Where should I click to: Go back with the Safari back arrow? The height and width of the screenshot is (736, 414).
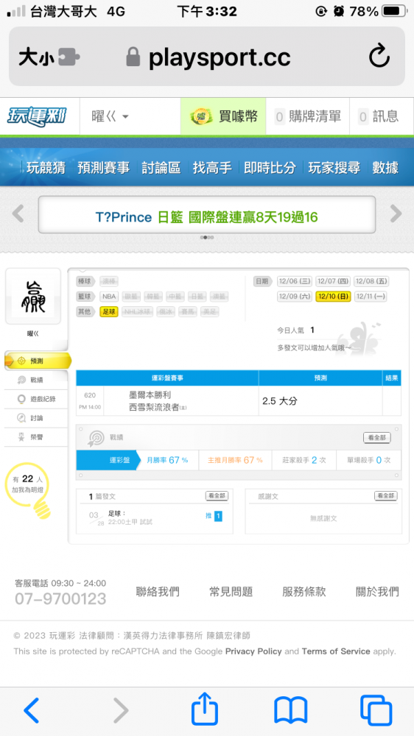[32, 711]
